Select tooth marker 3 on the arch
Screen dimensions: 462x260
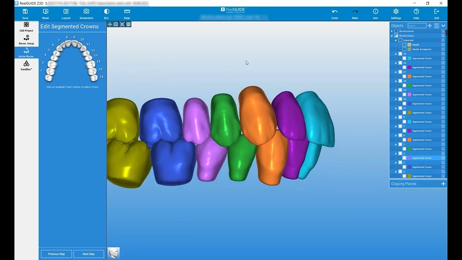point(43,63)
